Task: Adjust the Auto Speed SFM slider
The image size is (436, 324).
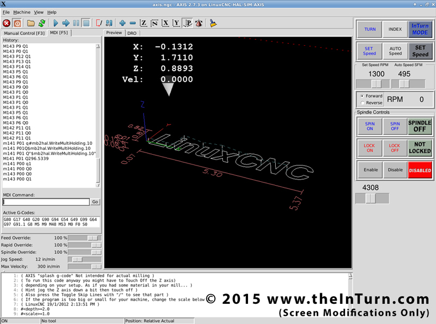Action: tap(408, 84)
